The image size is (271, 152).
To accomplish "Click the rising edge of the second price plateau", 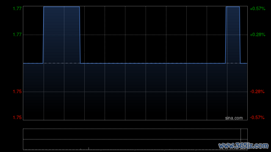I will click(226, 35).
